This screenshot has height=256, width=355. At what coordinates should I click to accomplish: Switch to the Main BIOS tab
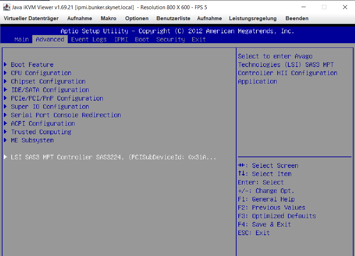point(22,39)
